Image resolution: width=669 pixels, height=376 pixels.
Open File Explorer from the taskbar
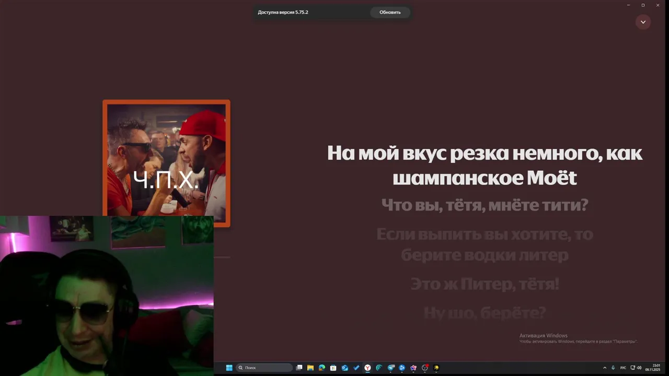[x=310, y=368]
